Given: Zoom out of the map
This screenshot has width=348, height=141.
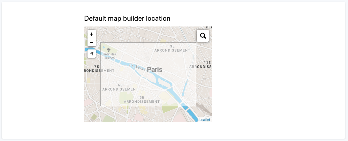Looking at the screenshot, I should coord(92,42).
